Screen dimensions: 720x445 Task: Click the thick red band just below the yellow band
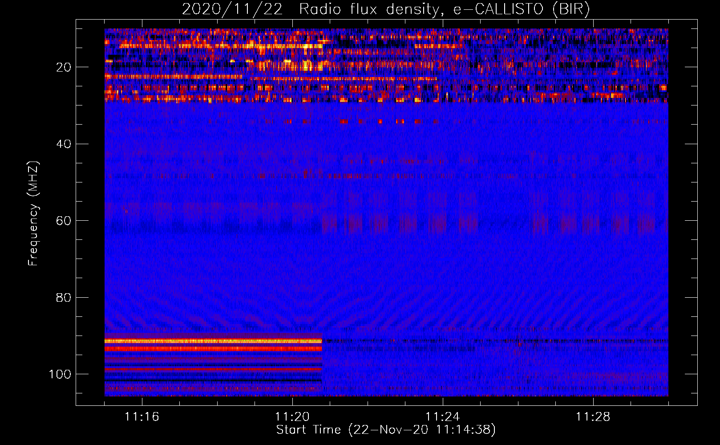pyautogui.click(x=213, y=348)
